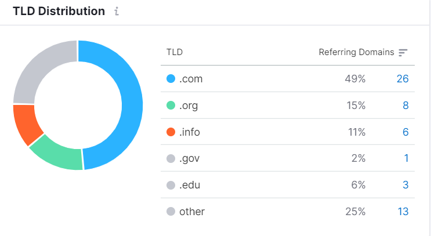Open the 13 referring domains link for other
The height and width of the screenshot is (236, 431).
pyautogui.click(x=403, y=212)
